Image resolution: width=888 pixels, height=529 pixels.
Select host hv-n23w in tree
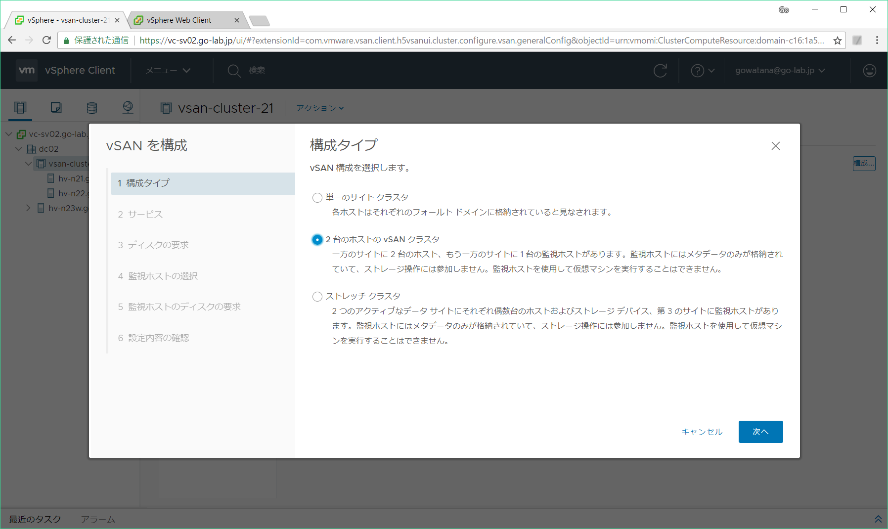click(68, 208)
